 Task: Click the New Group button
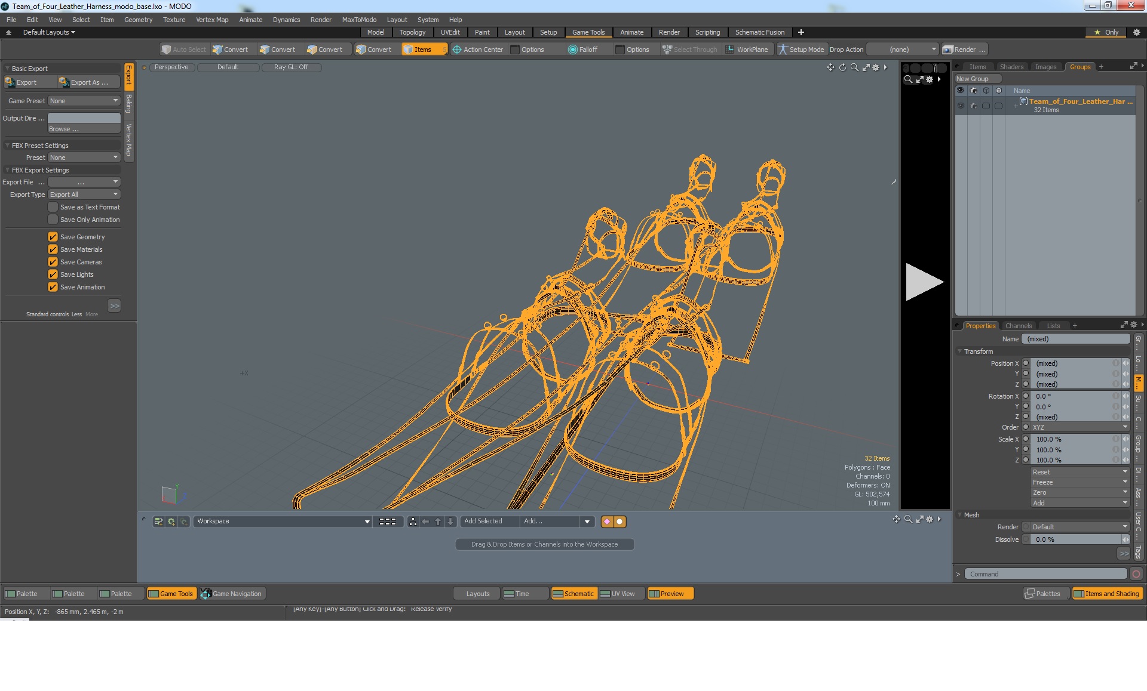coord(977,79)
